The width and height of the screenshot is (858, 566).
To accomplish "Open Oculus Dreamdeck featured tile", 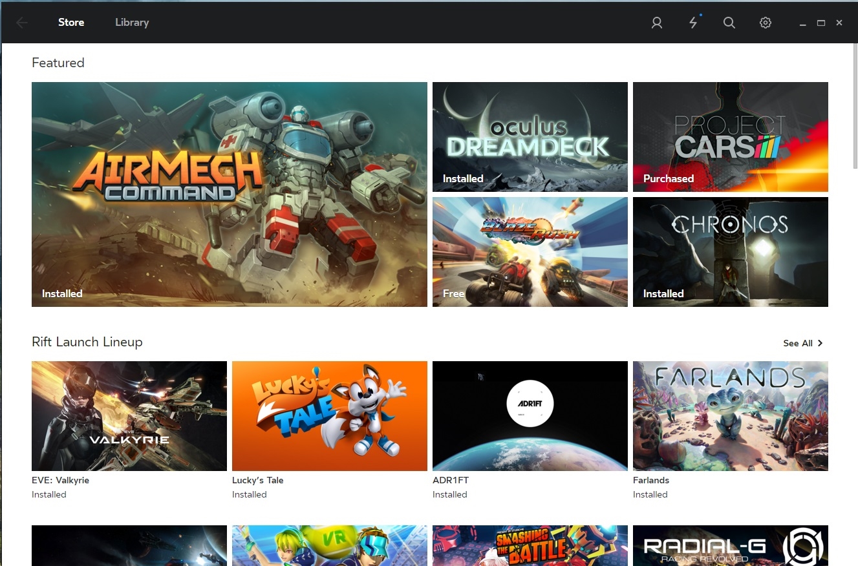I will click(530, 137).
